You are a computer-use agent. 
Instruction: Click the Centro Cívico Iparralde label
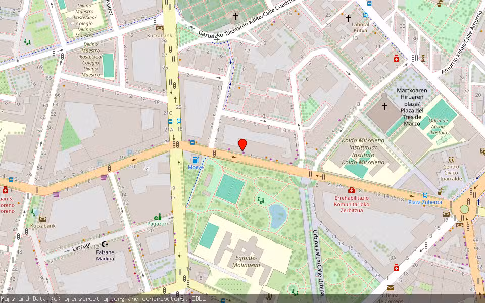tap(451, 173)
